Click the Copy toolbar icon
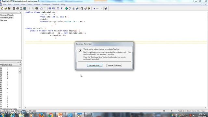Viewport: 208px width, 117px height. pyautogui.click(x=33, y=8)
